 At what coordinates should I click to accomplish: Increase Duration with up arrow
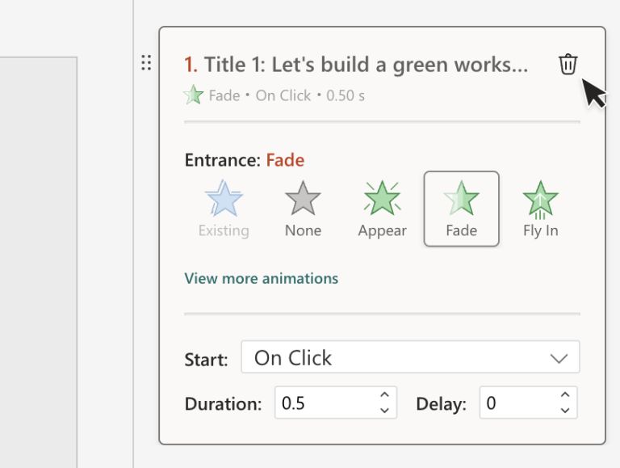(384, 395)
